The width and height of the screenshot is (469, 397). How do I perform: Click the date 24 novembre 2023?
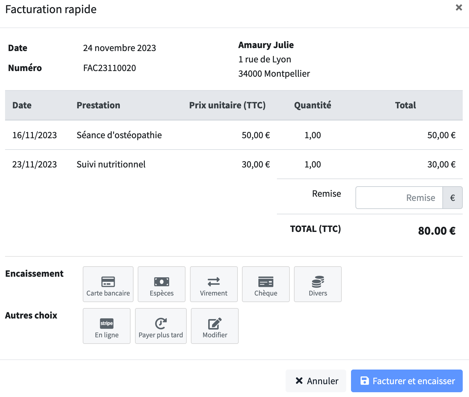[x=119, y=48]
